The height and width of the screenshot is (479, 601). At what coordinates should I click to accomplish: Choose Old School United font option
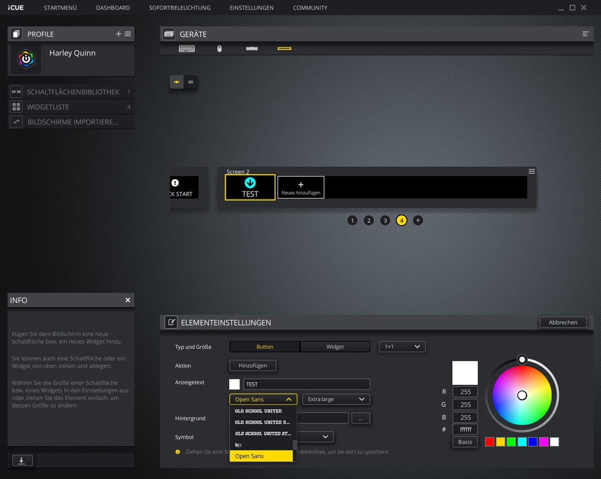261,411
